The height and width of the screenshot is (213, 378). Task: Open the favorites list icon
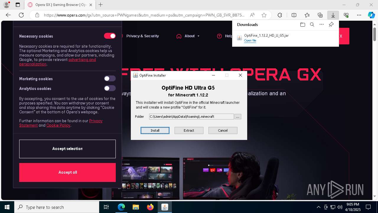pyautogui.click(x=307, y=15)
